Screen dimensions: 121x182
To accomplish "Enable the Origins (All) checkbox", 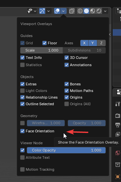I will tap(67, 104).
